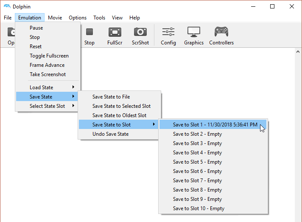Image resolution: width=302 pixels, height=222 pixels.
Task: Select Save to Slot 4 - Empty
Action: [213, 153]
